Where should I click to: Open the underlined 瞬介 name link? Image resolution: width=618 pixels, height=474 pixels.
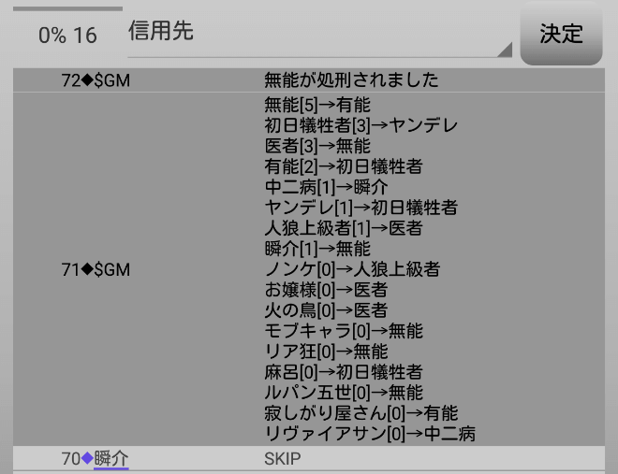pyautogui.click(x=111, y=458)
